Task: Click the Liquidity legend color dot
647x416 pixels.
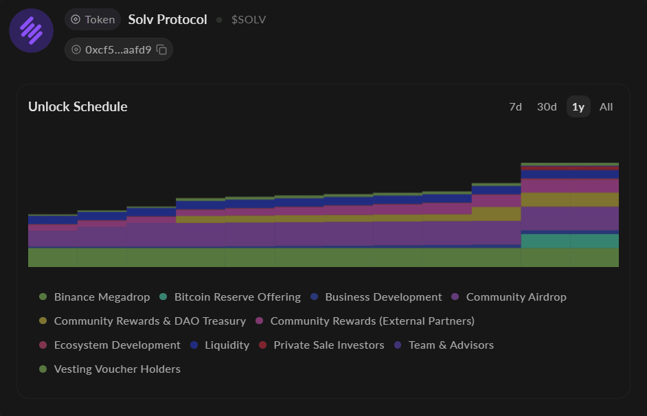Action: [x=194, y=345]
